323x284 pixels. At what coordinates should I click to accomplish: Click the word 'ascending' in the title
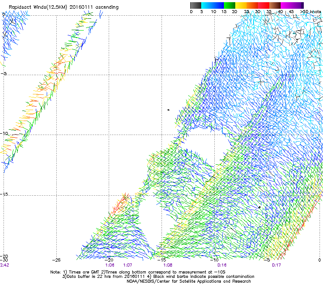tap(107, 7)
